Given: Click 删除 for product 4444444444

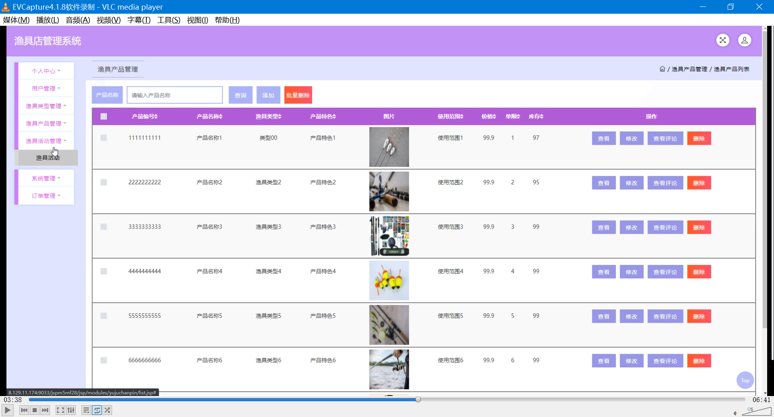Looking at the screenshot, I should click(699, 272).
